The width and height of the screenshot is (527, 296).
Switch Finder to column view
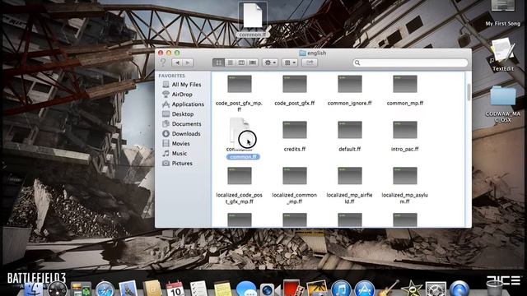tap(241, 62)
